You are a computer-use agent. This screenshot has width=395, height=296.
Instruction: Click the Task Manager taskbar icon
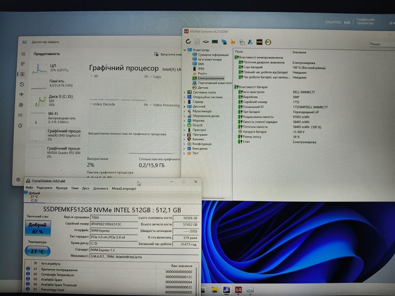tap(250, 290)
